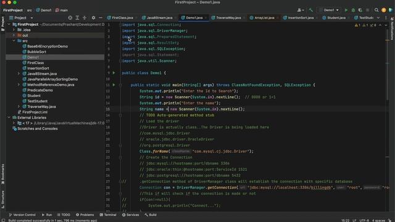The image size is (395, 222).
Task: Fold comment block at line 16
Action: (120, 115)
